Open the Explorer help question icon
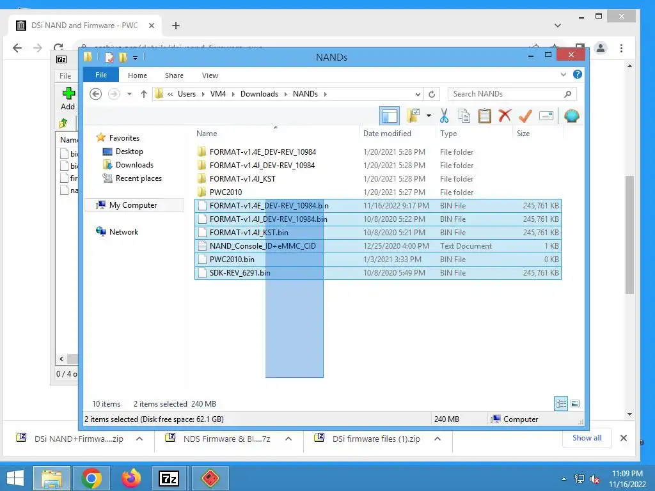Screen dimensions: 655x491 tap(578, 74)
